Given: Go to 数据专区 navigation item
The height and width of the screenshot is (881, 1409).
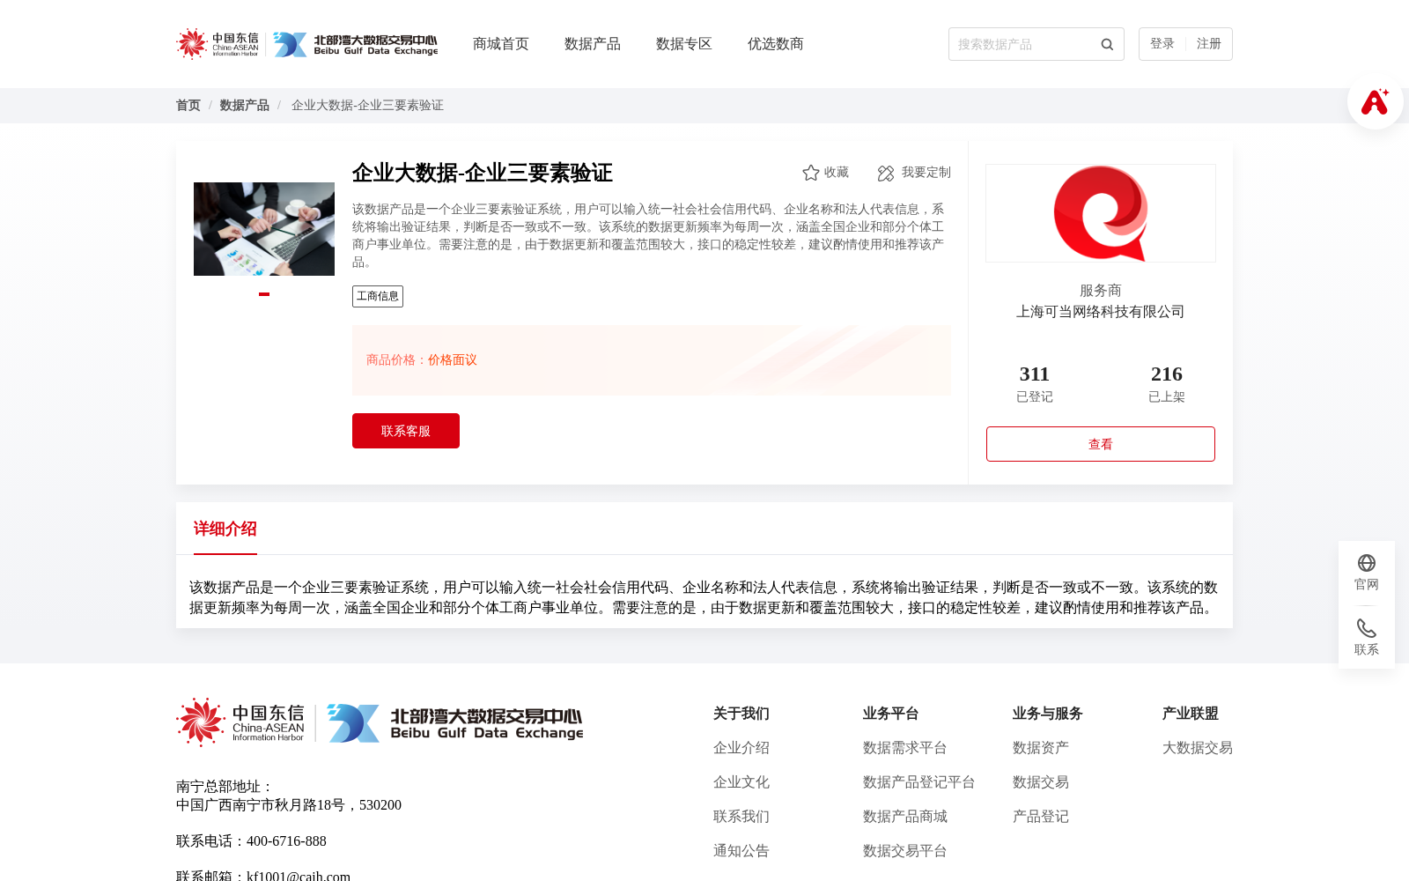Looking at the screenshot, I should tap(684, 44).
